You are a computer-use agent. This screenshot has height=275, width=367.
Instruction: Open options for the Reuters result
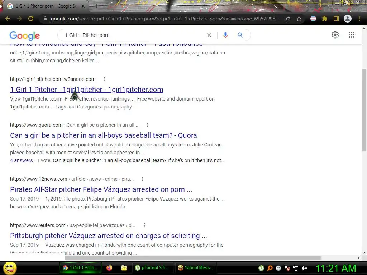[x=144, y=226]
